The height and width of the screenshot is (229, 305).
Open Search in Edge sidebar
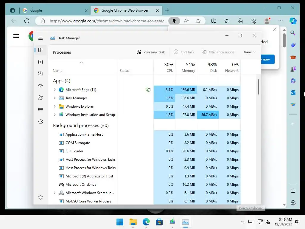click(293, 33)
